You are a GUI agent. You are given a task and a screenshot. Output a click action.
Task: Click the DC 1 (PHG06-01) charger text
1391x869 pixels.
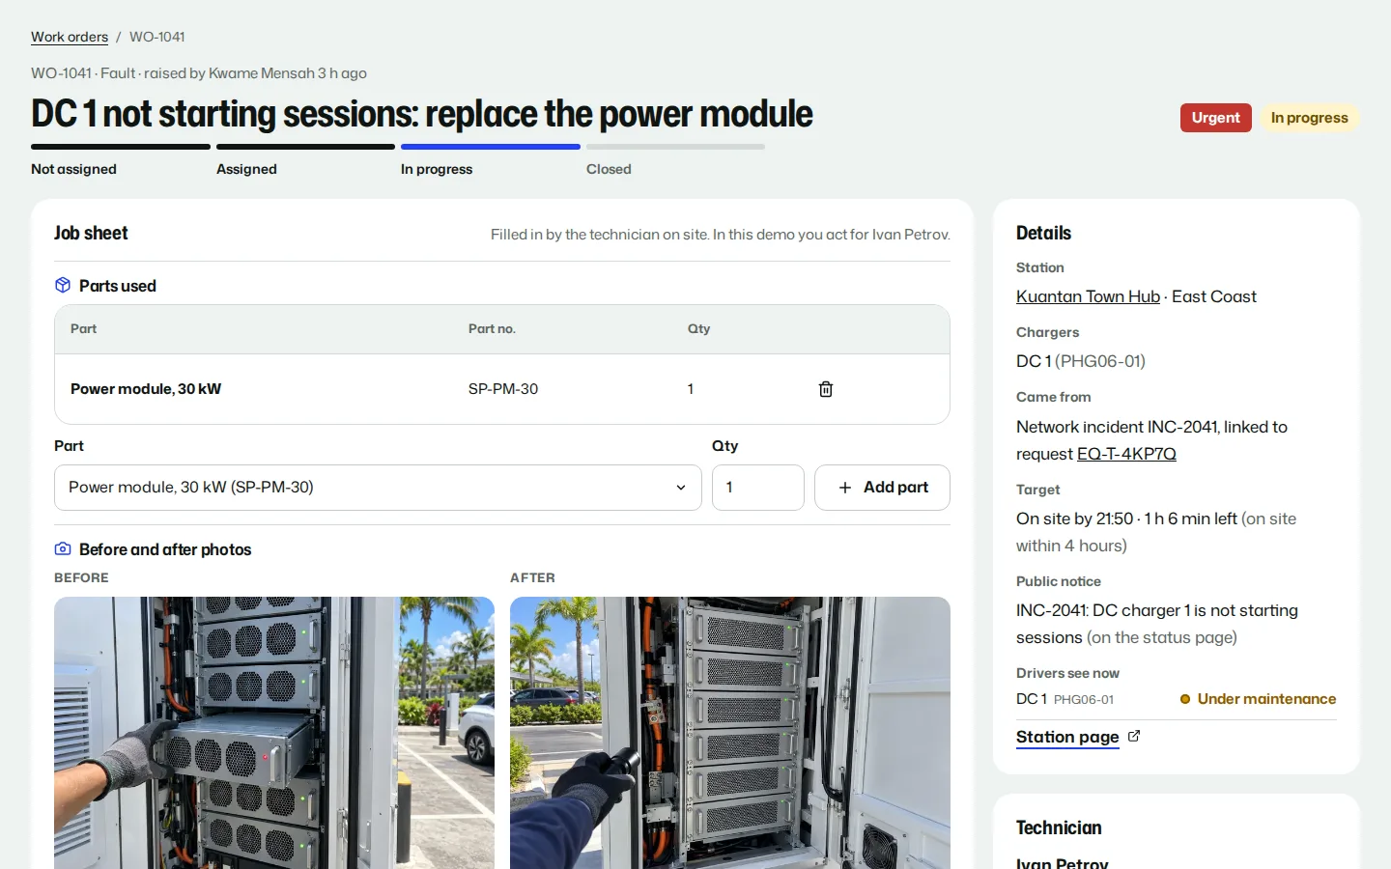click(x=1081, y=361)
